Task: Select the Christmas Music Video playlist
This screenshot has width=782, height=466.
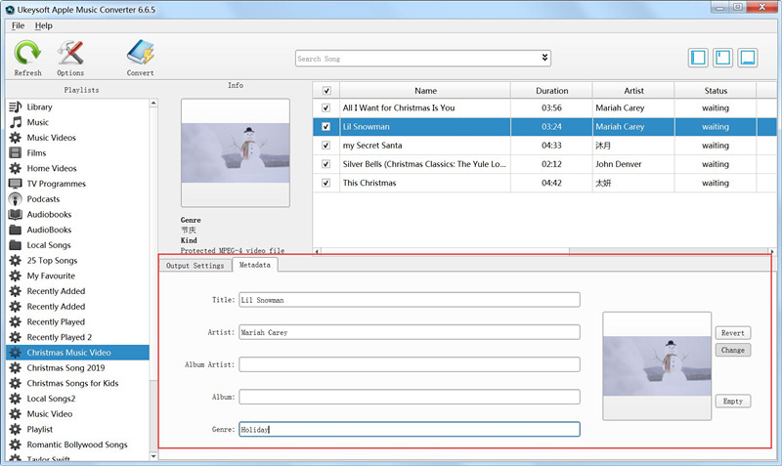Action: click(78, 353)
